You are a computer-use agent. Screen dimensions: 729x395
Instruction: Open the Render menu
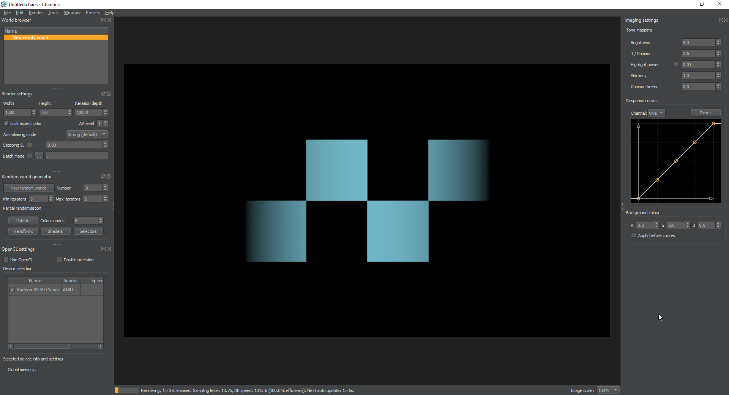[36, 13]
